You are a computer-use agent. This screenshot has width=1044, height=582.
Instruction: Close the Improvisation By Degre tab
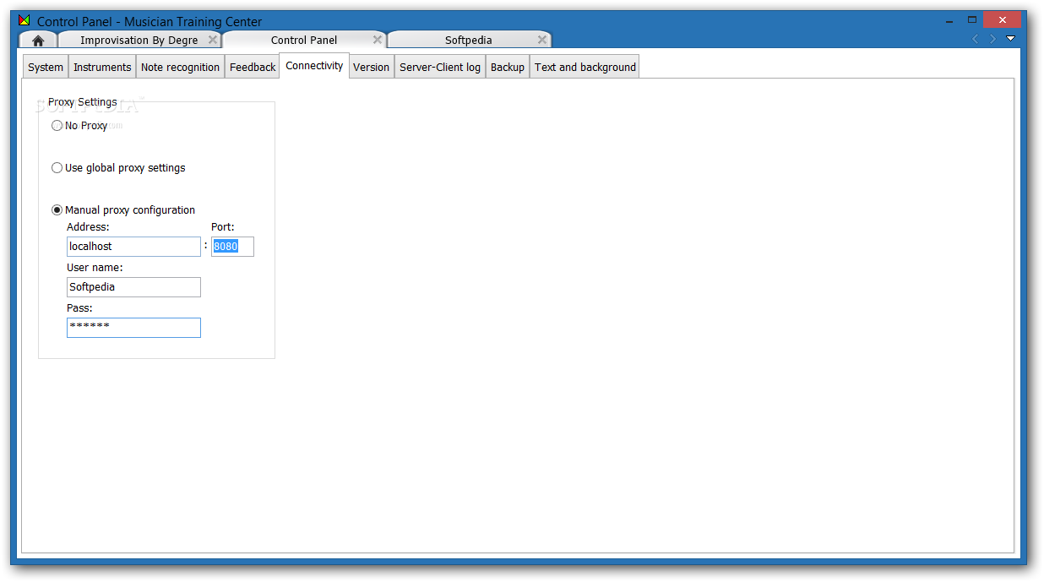click(x=213, y=40)
